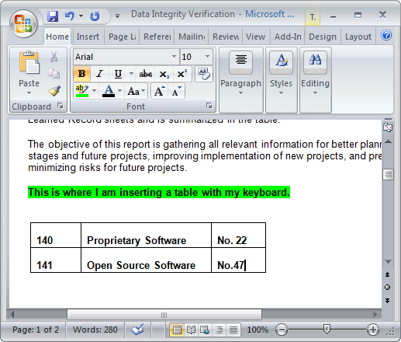Undo the last action
Viewport: 401px width, 342px height.
tap(70, 16)
